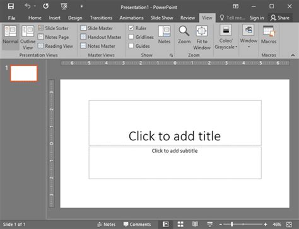Image resolution: width=299 pixels, height=229 pixels.
Task: Open Reading View from ribbon
Action: click(56, 46)
